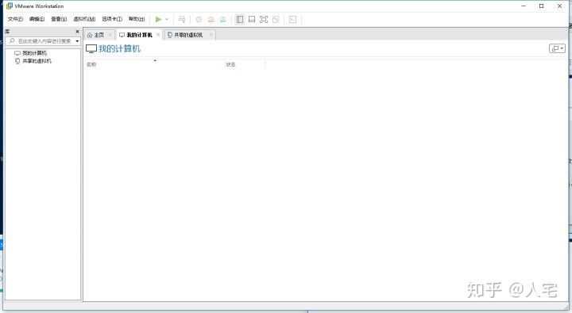Minimize the VMware Workstation window
Screen dimensions: 572x313
(x=524, y=6)
